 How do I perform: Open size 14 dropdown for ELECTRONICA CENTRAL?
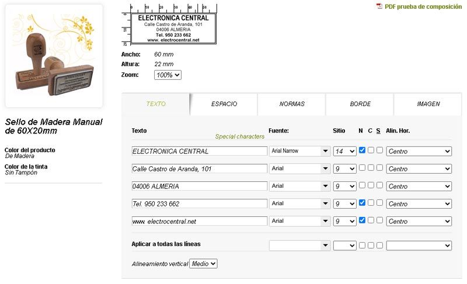[344, 151]
